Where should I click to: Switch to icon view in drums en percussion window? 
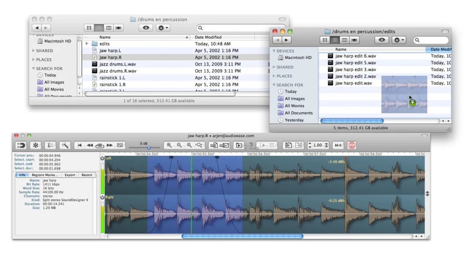pos(89,28)
